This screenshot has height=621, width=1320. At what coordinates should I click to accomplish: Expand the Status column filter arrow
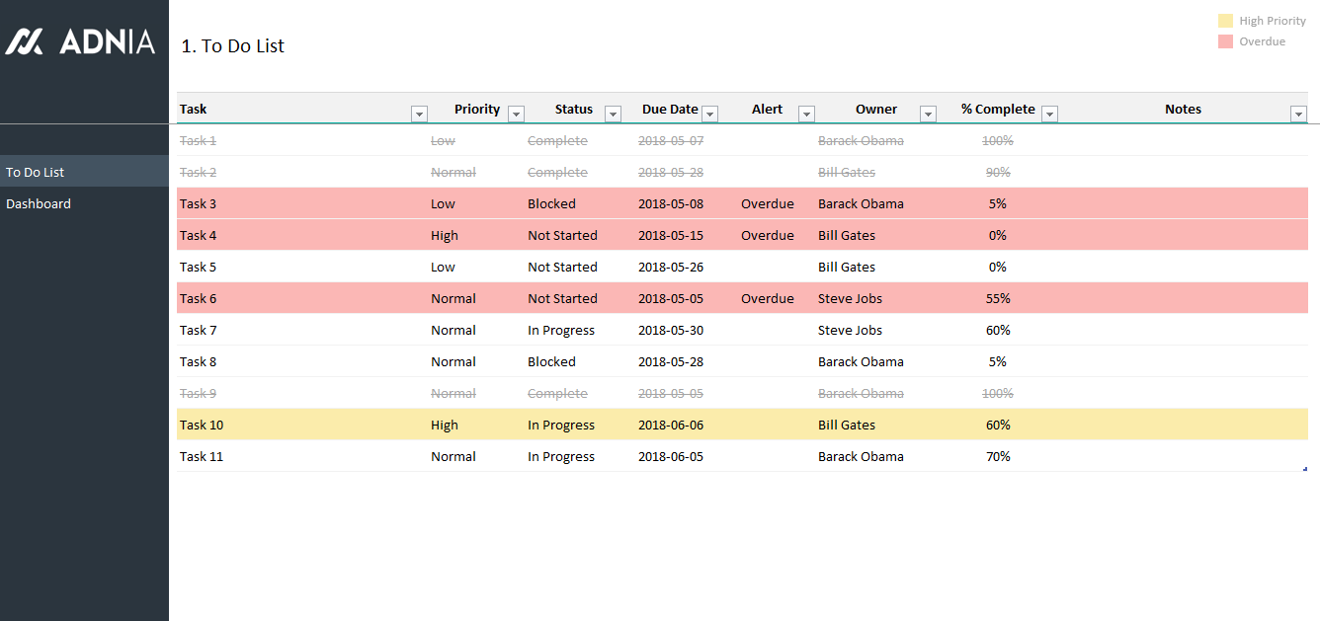pyautogui.click(x=613, y=115)
